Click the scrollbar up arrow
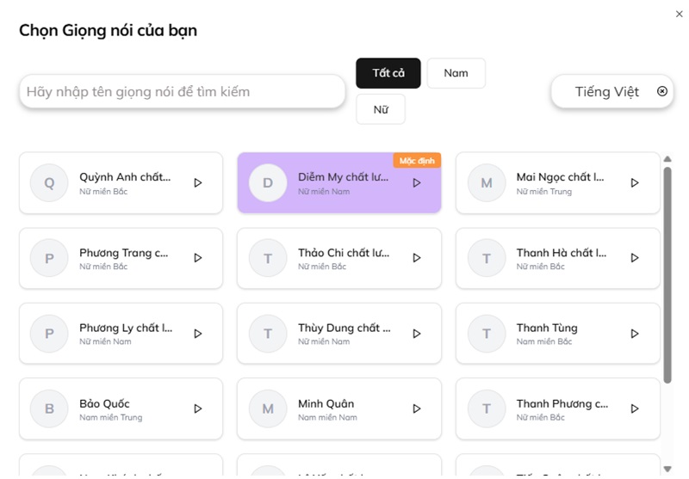Image resolution: width=689 pixels, height=479 pixels. 667,159
